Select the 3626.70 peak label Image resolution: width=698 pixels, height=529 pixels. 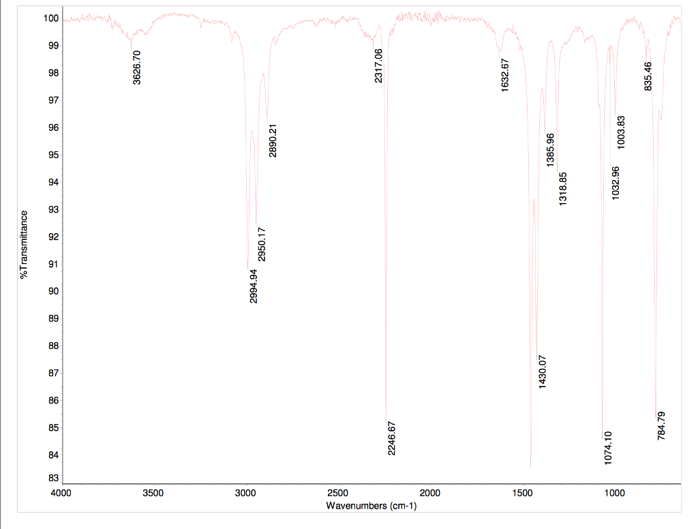click(136, 65)
